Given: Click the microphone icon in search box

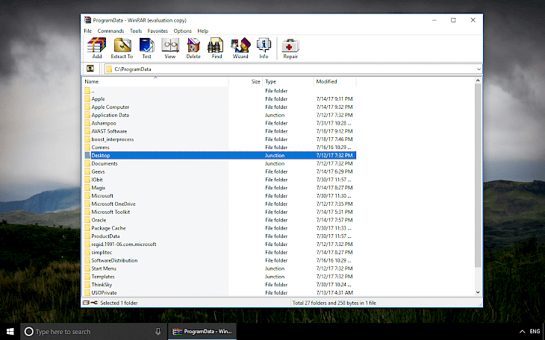Looking at the screenshot, I should [158, 332].
